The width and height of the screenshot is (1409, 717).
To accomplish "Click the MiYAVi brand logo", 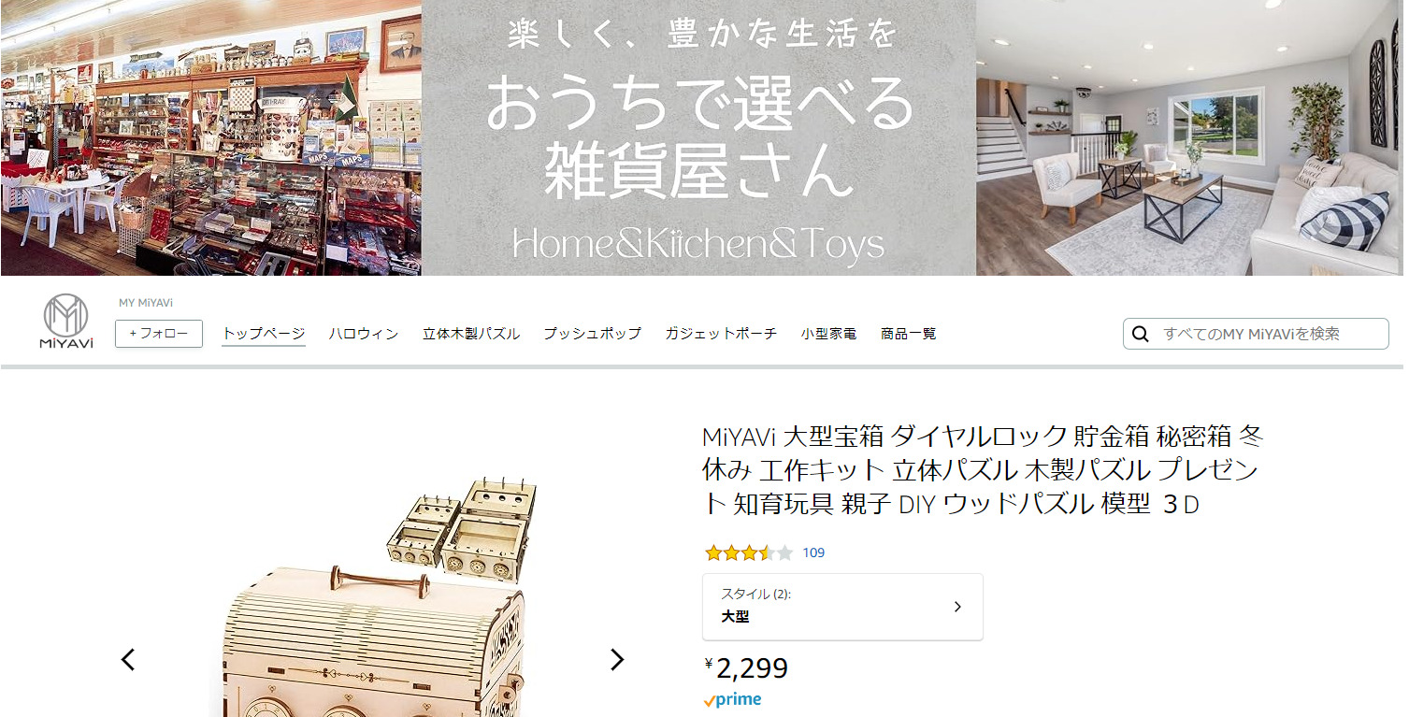I will tap(65, 322).
